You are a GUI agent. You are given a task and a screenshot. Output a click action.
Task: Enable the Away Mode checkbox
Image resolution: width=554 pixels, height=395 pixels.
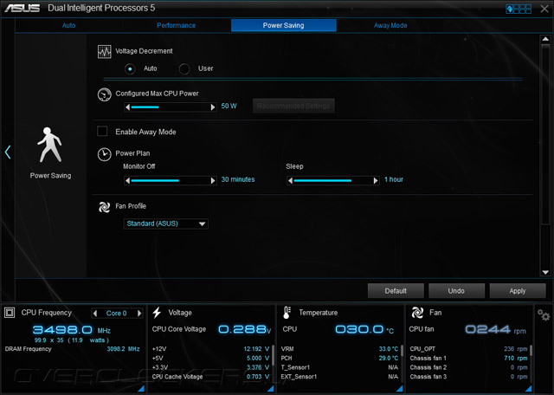tap(102, 131)
